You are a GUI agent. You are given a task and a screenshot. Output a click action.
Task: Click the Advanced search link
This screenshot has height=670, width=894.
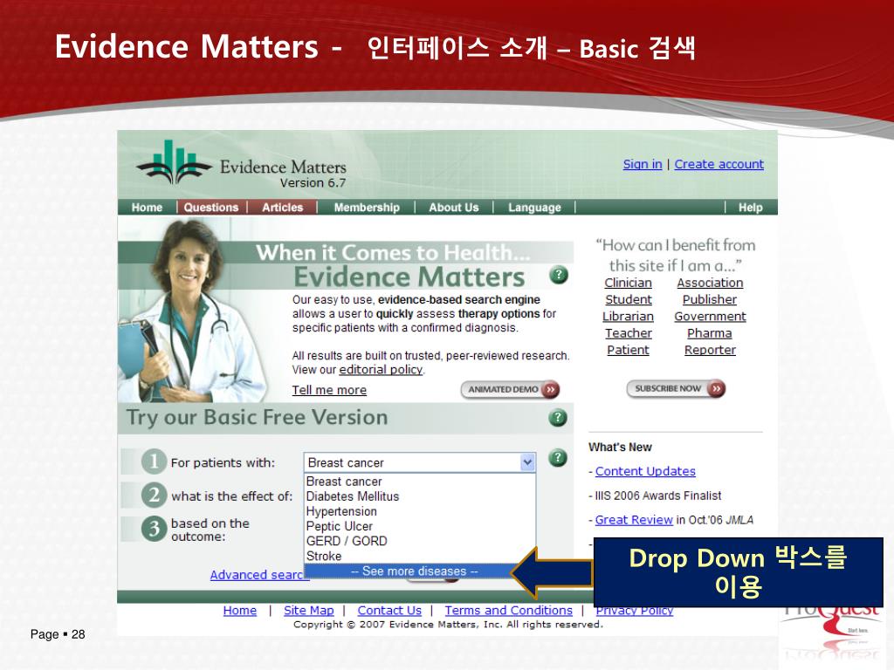pos(258,575)
